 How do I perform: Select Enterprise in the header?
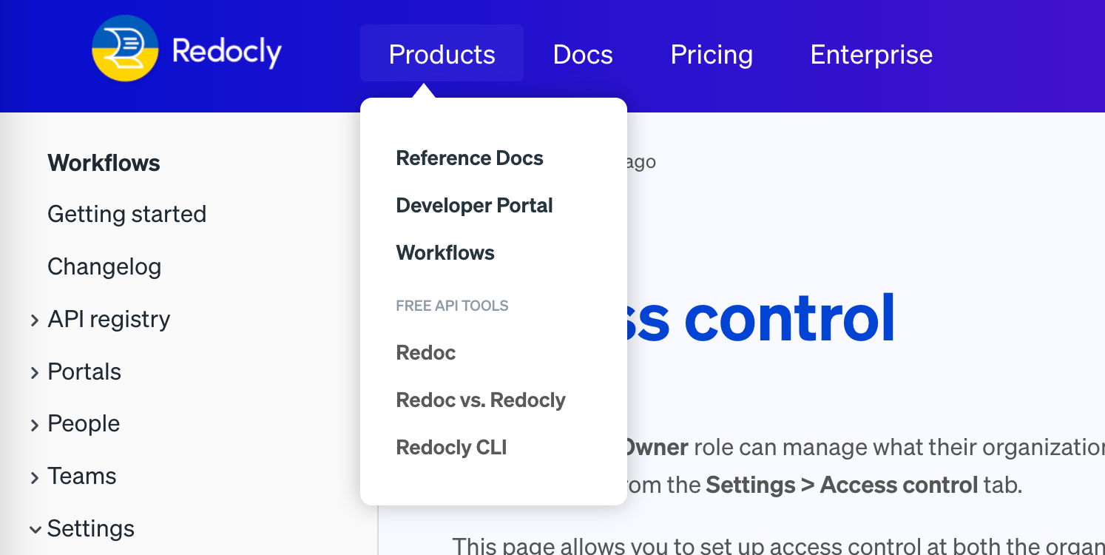click(871, 54)
